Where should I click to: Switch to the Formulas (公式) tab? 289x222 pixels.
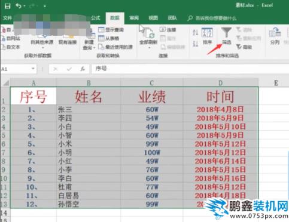pyautogui.click(x=95, y=18)
